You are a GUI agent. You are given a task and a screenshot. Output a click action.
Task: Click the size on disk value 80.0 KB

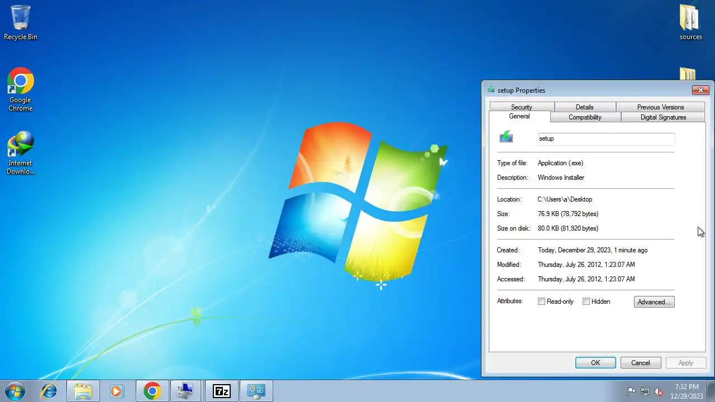(568, 228)
